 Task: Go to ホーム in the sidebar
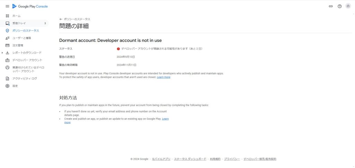pyautogui.click(x=17, y=16)
